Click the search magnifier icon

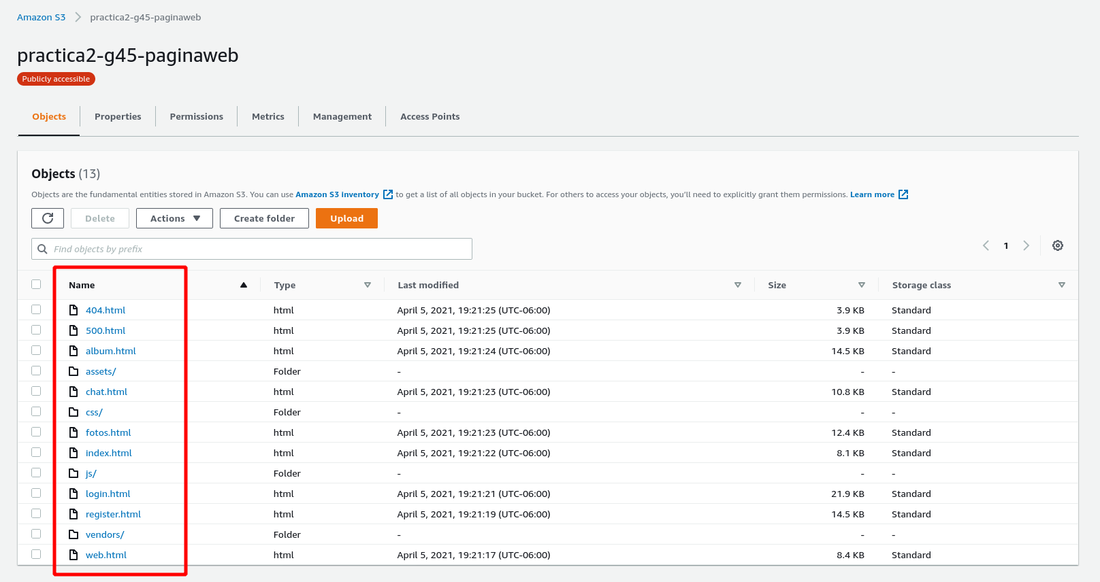click(x=42, y=249)
